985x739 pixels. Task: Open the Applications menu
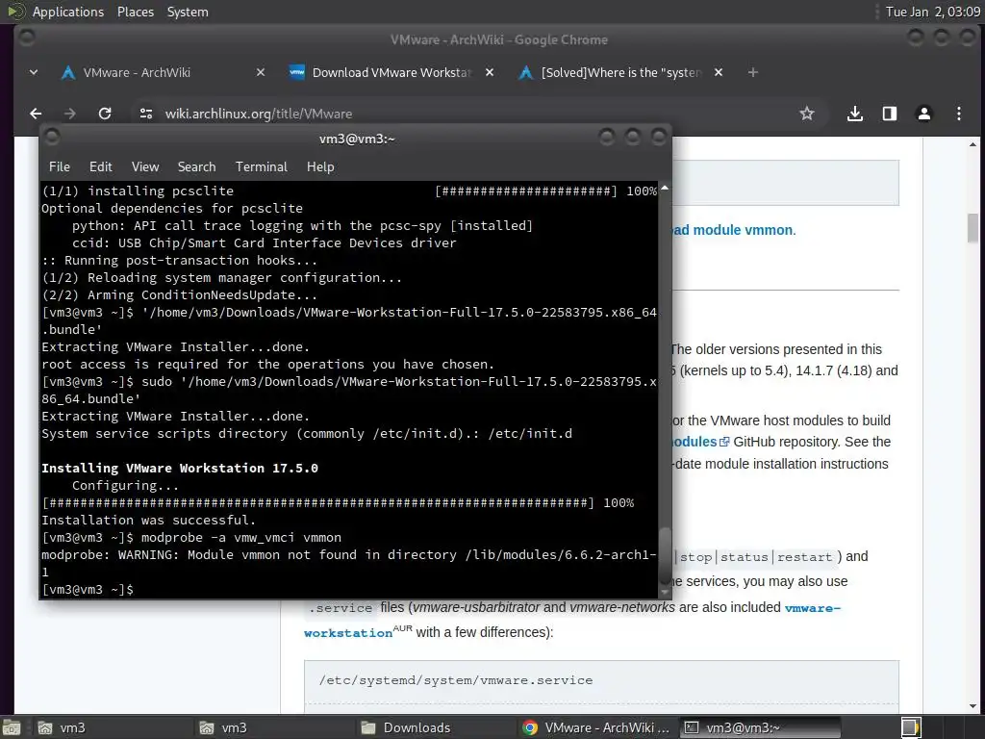click(68, 12)
